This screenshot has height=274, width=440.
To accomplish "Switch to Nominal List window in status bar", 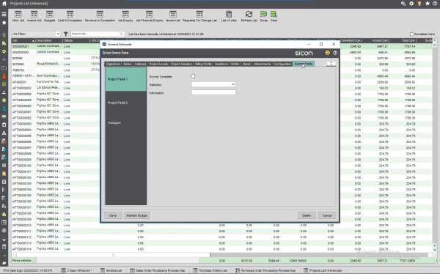I will 111,270.
